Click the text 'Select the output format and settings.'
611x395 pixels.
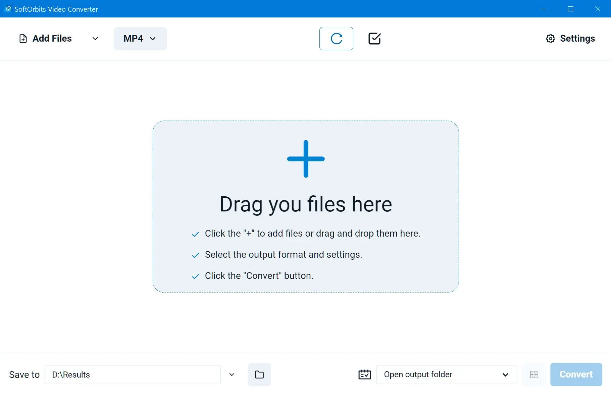point(284,255)
